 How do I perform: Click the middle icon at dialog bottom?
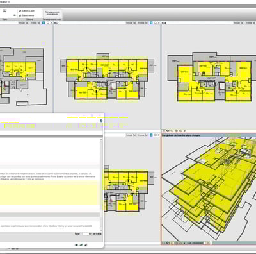click(81, 245)
